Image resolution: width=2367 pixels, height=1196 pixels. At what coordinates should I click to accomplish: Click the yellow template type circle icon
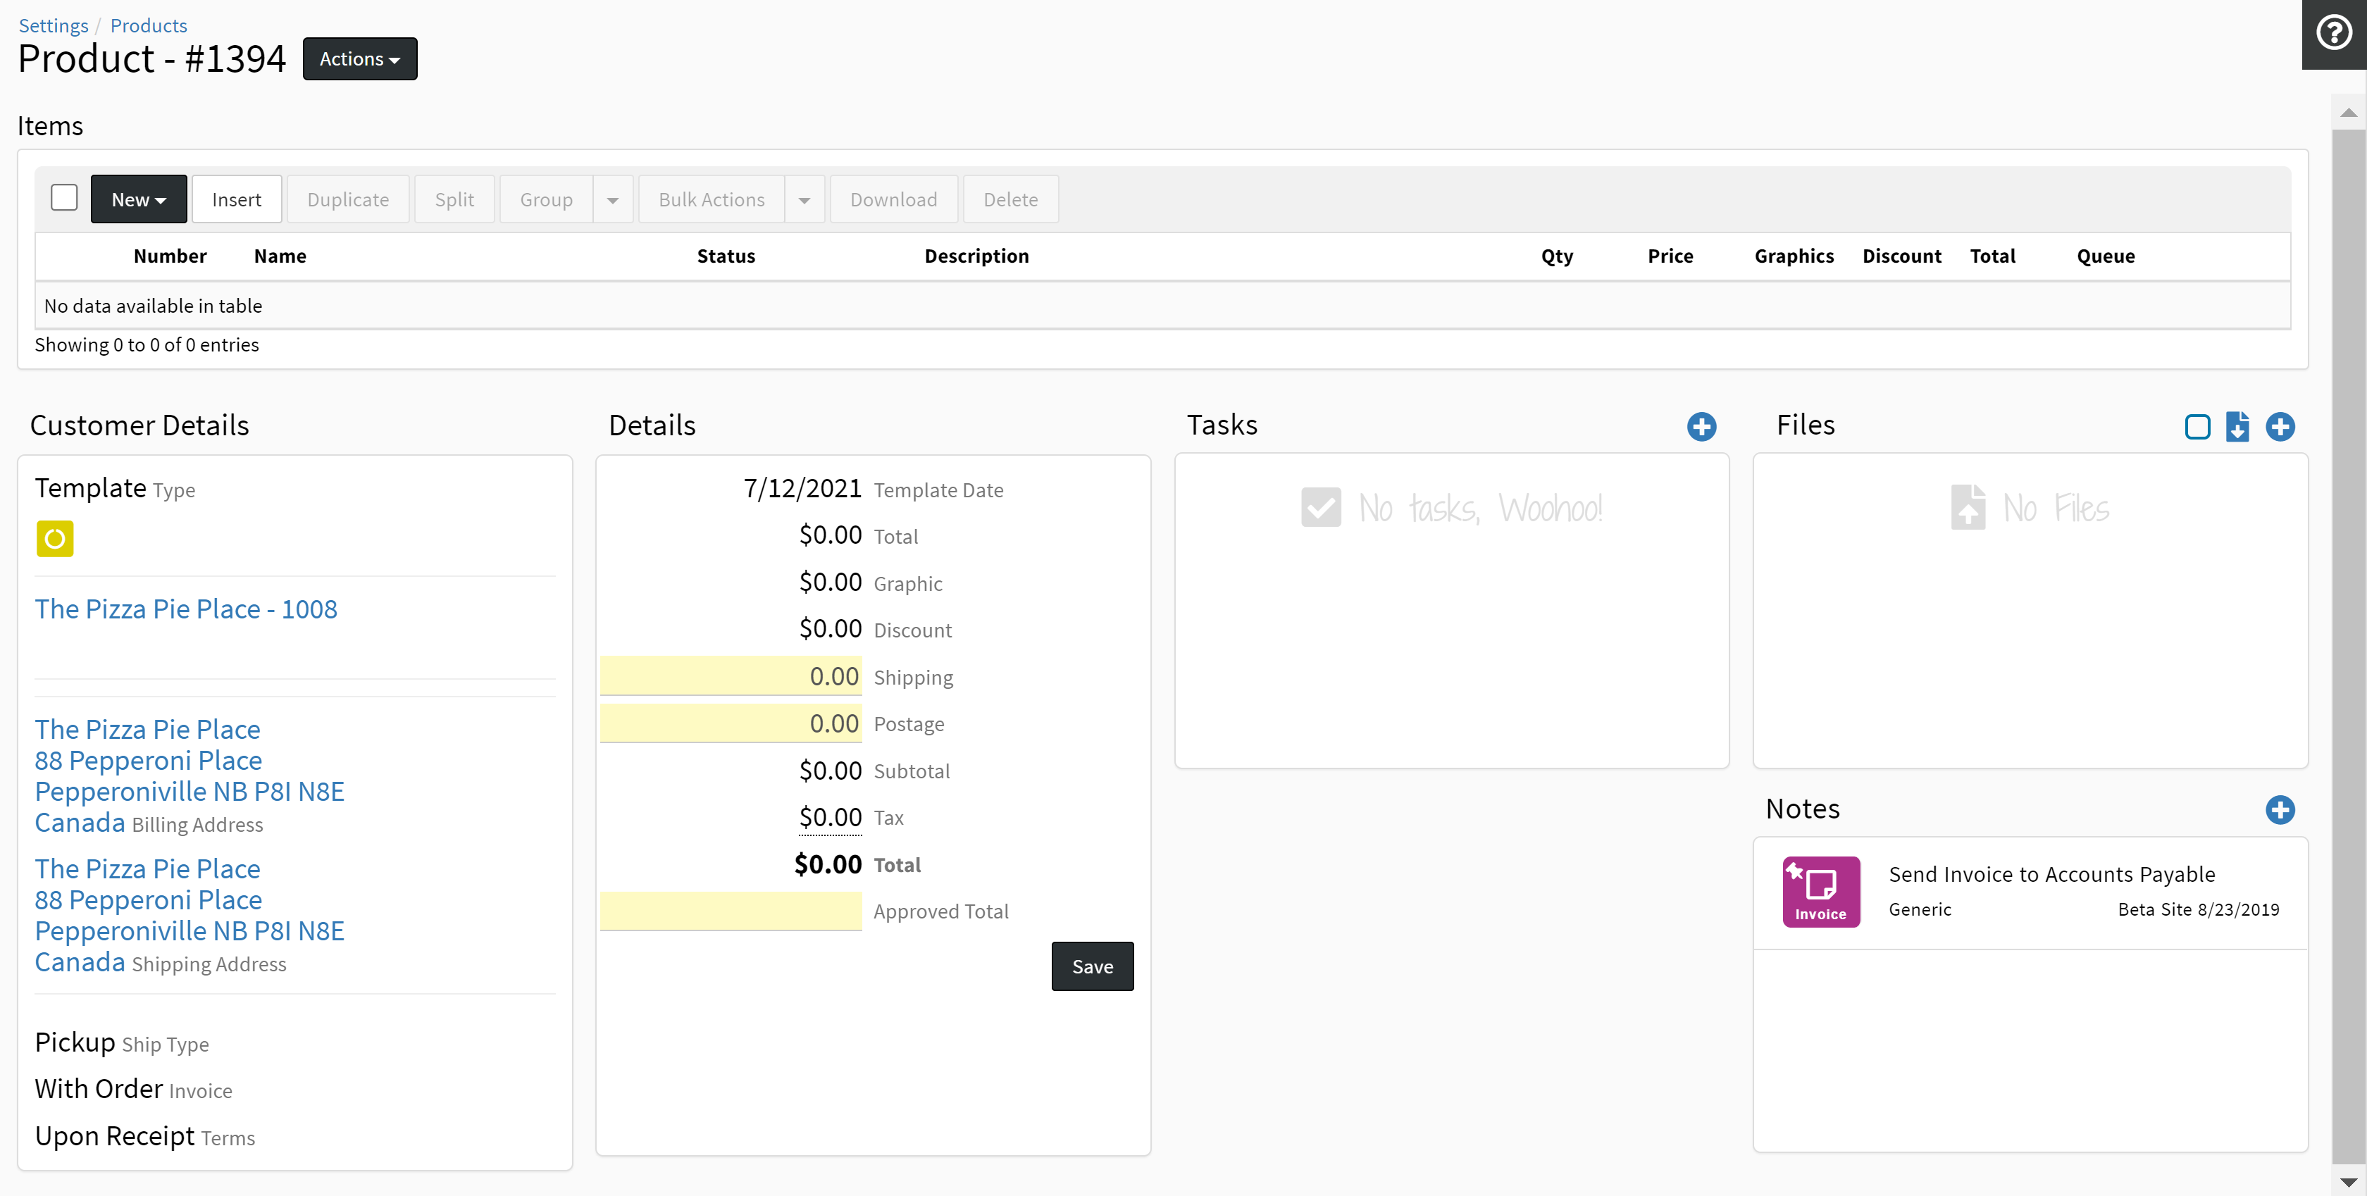[x=55, y=538]
